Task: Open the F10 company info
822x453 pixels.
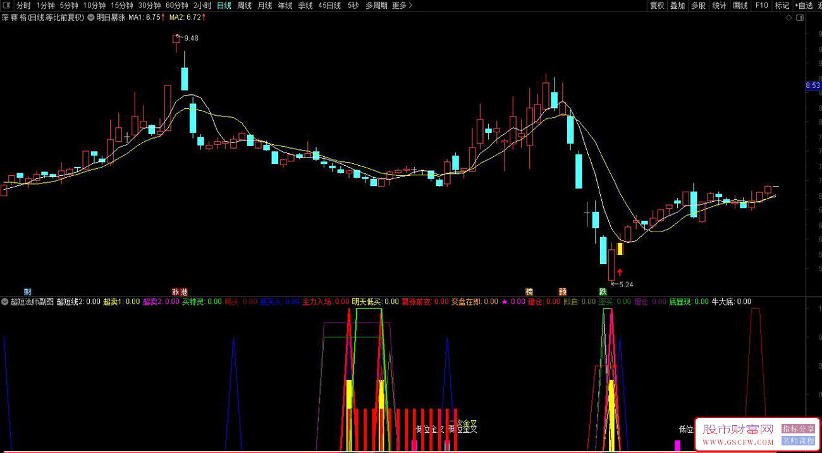Action: coord(761,6)
